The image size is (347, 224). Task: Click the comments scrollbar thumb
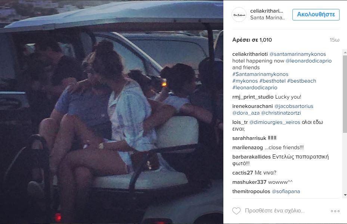pos(345,93)
